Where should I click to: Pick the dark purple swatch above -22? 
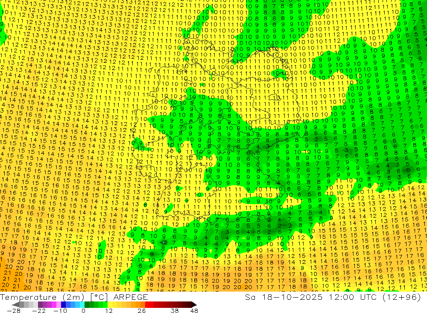click(40, 304)
